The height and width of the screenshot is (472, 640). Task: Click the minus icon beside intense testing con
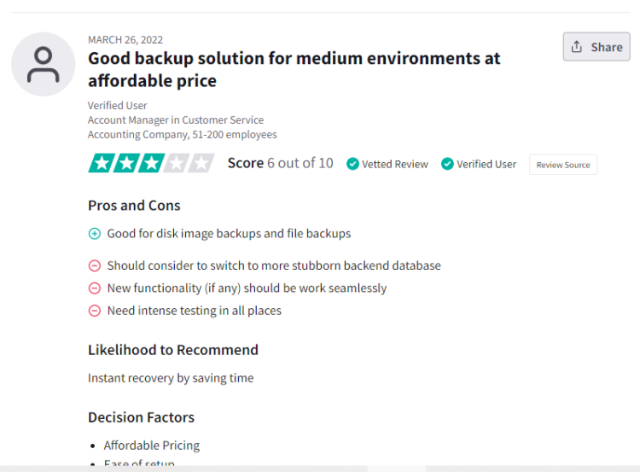(95, 311)
